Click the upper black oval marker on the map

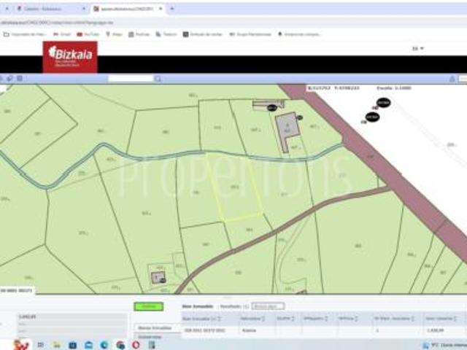pyautogui.click(x=383, y=103)
